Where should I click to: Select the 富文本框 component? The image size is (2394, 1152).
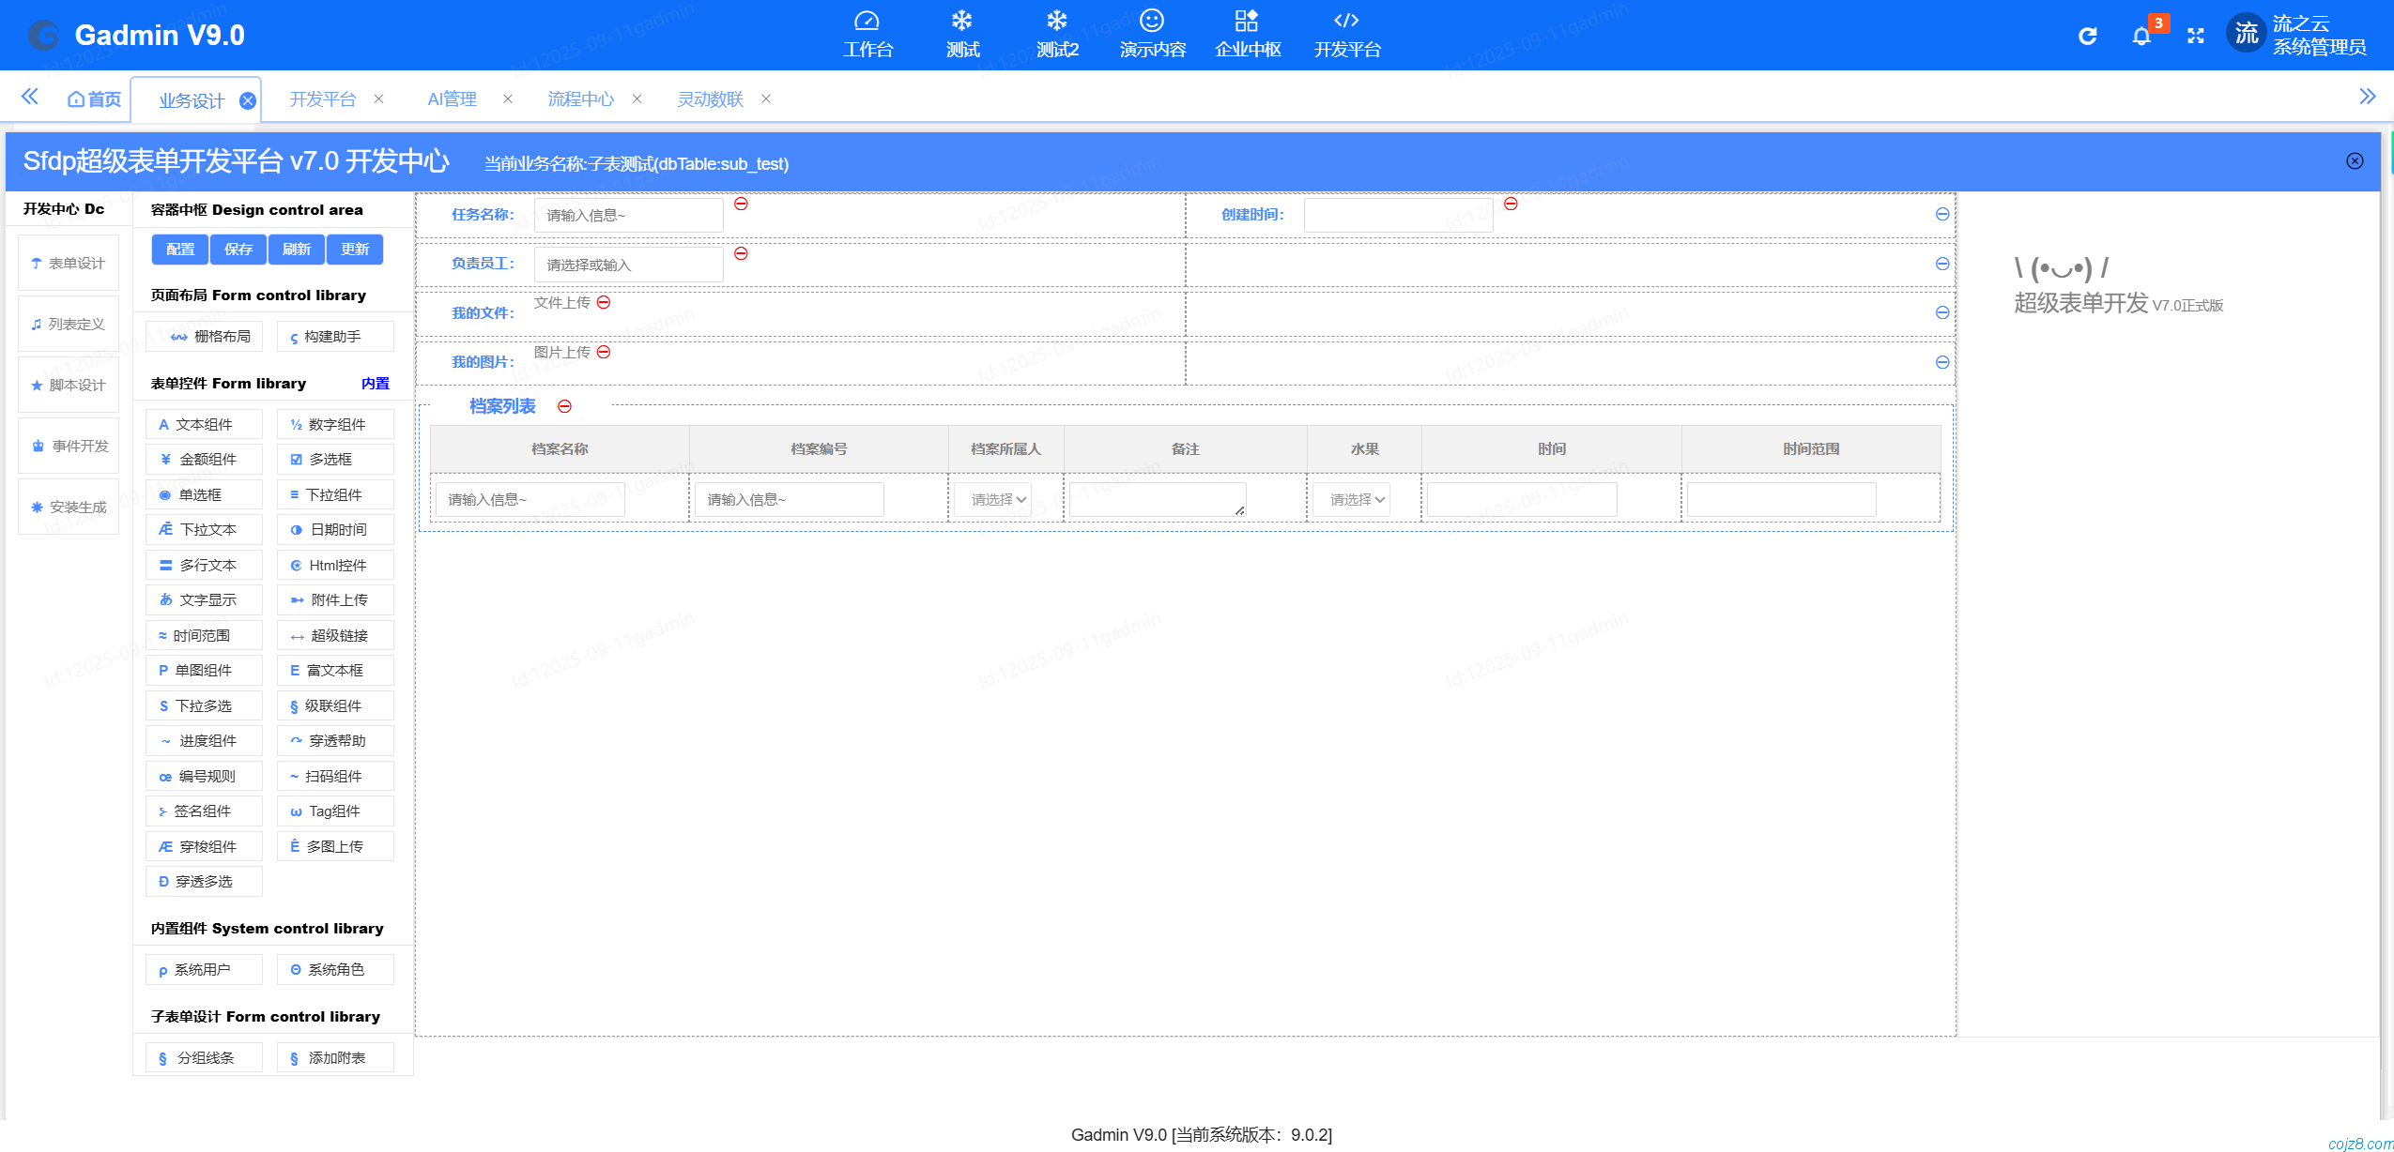pyautogui.click(x=334, y=670)
